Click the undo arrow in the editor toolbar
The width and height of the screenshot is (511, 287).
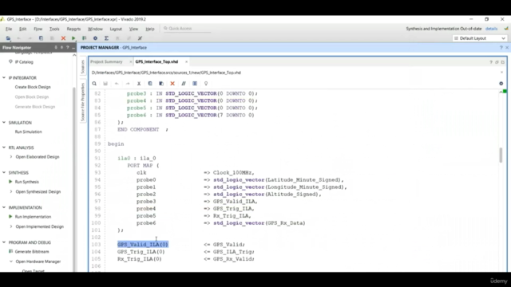click(117, 84)
